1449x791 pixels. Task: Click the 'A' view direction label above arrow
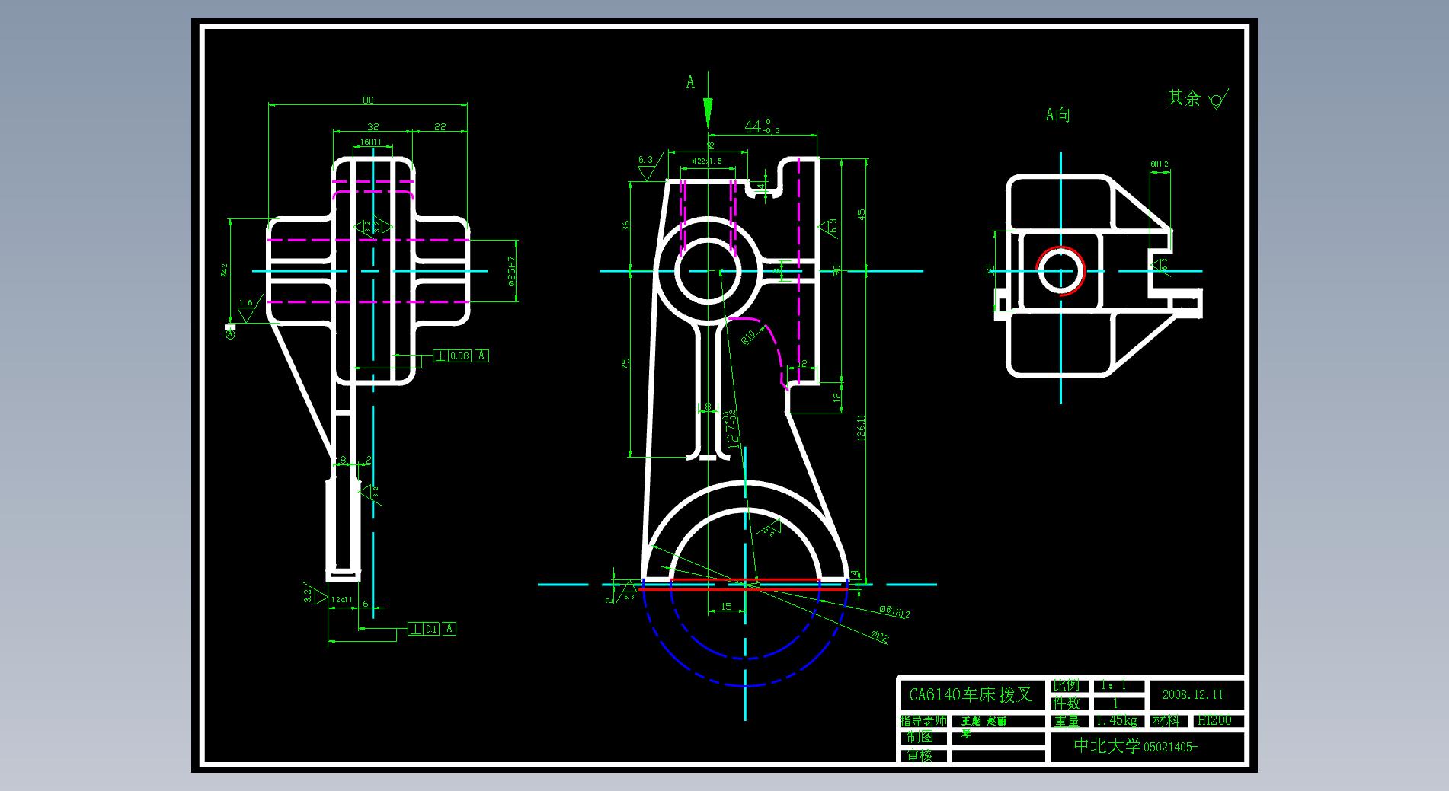pos(690,82)
